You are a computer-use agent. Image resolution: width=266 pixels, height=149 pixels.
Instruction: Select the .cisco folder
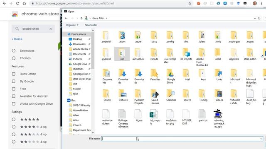point(154,37)
